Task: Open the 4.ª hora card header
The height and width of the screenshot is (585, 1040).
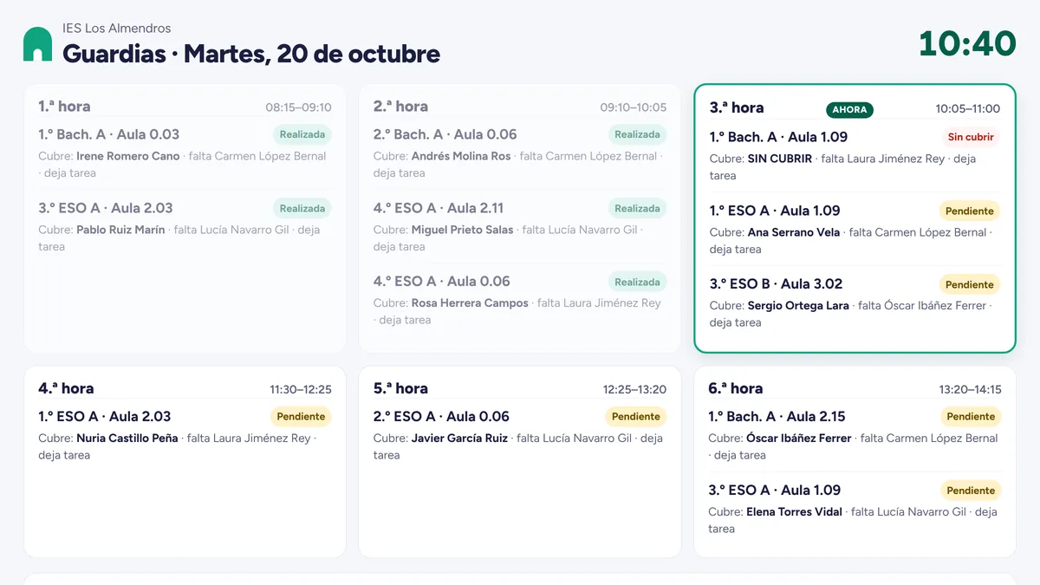Action: click(185, 389)
